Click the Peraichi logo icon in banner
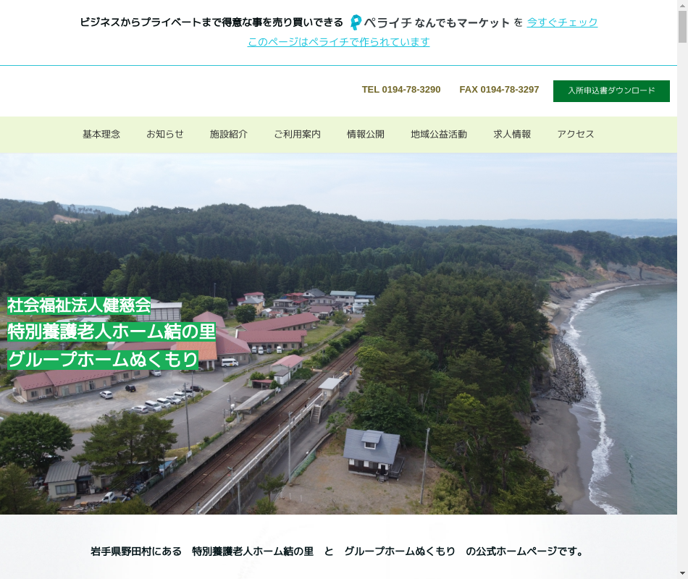Screen dimensions: 688x579 point(356,22)
